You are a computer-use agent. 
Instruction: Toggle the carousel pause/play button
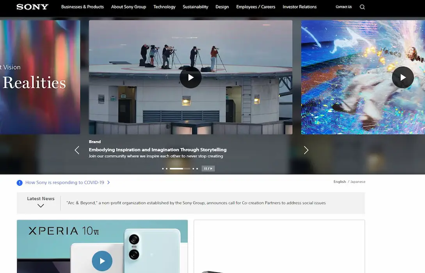pyautogui.click(x=208, y=168)
